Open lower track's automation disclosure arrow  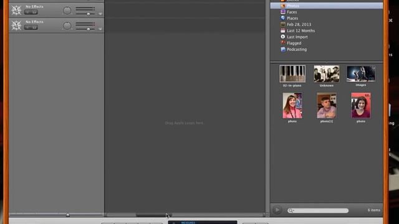[100, 29]
